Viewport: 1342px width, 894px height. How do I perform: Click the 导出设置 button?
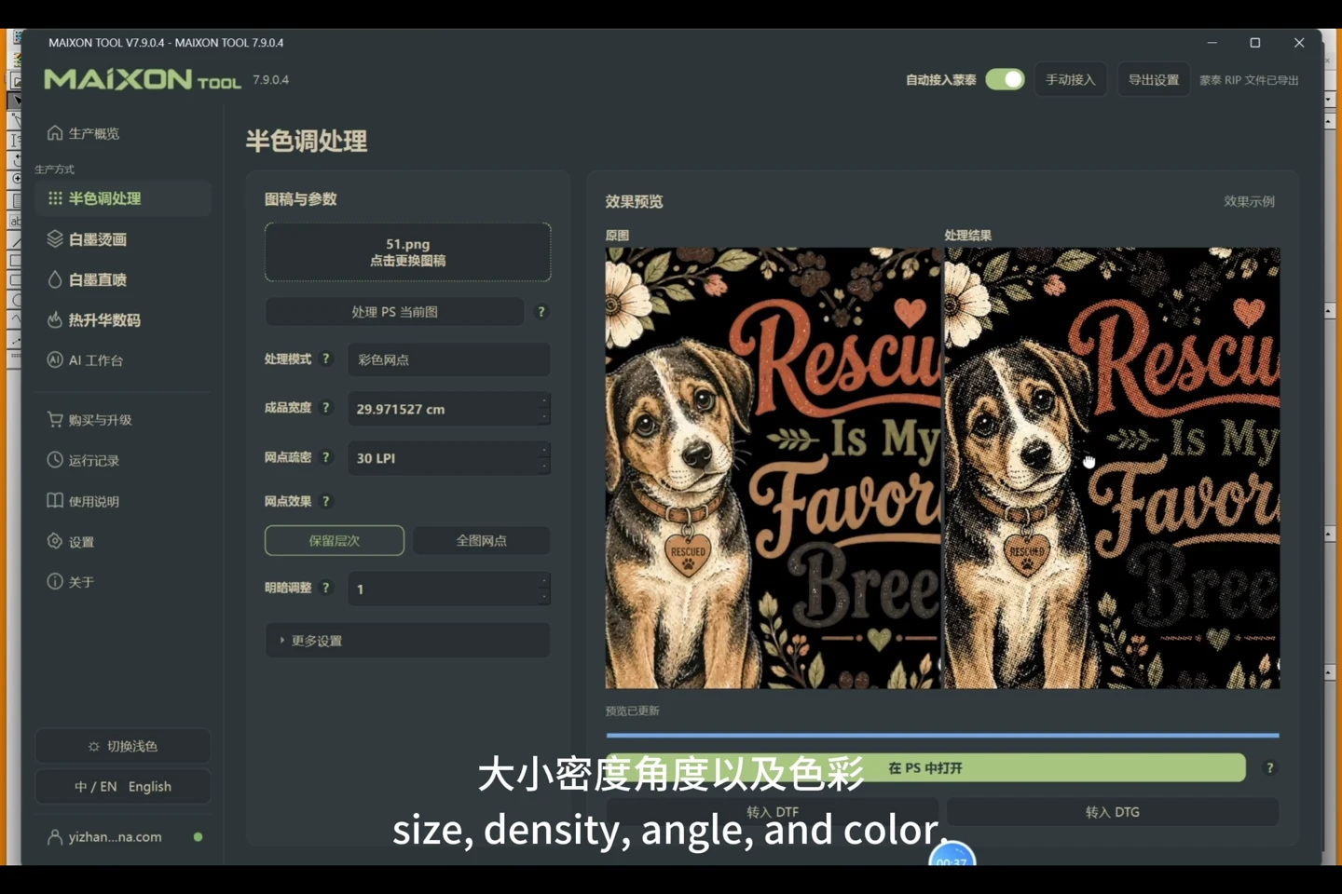point(1154,80)
